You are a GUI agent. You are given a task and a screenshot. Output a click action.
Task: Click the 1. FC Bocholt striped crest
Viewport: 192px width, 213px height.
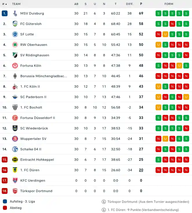(15, 107)
